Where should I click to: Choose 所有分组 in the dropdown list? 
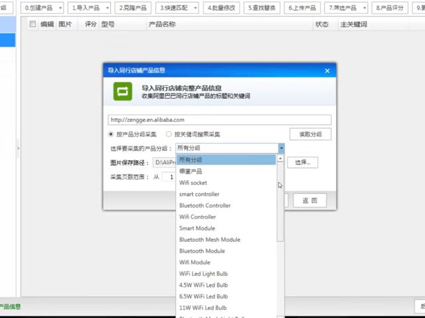click(x=226, y=160)
